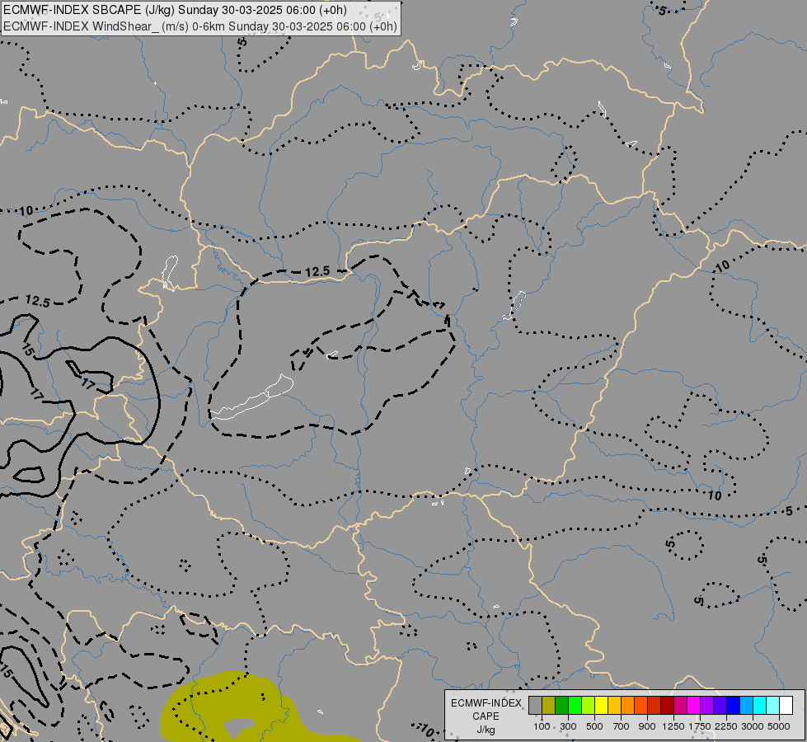This screenshot has height=742, width=807.
Task: Click the ECMWF-INDEX label inside the legend
Action: (486, 703)
